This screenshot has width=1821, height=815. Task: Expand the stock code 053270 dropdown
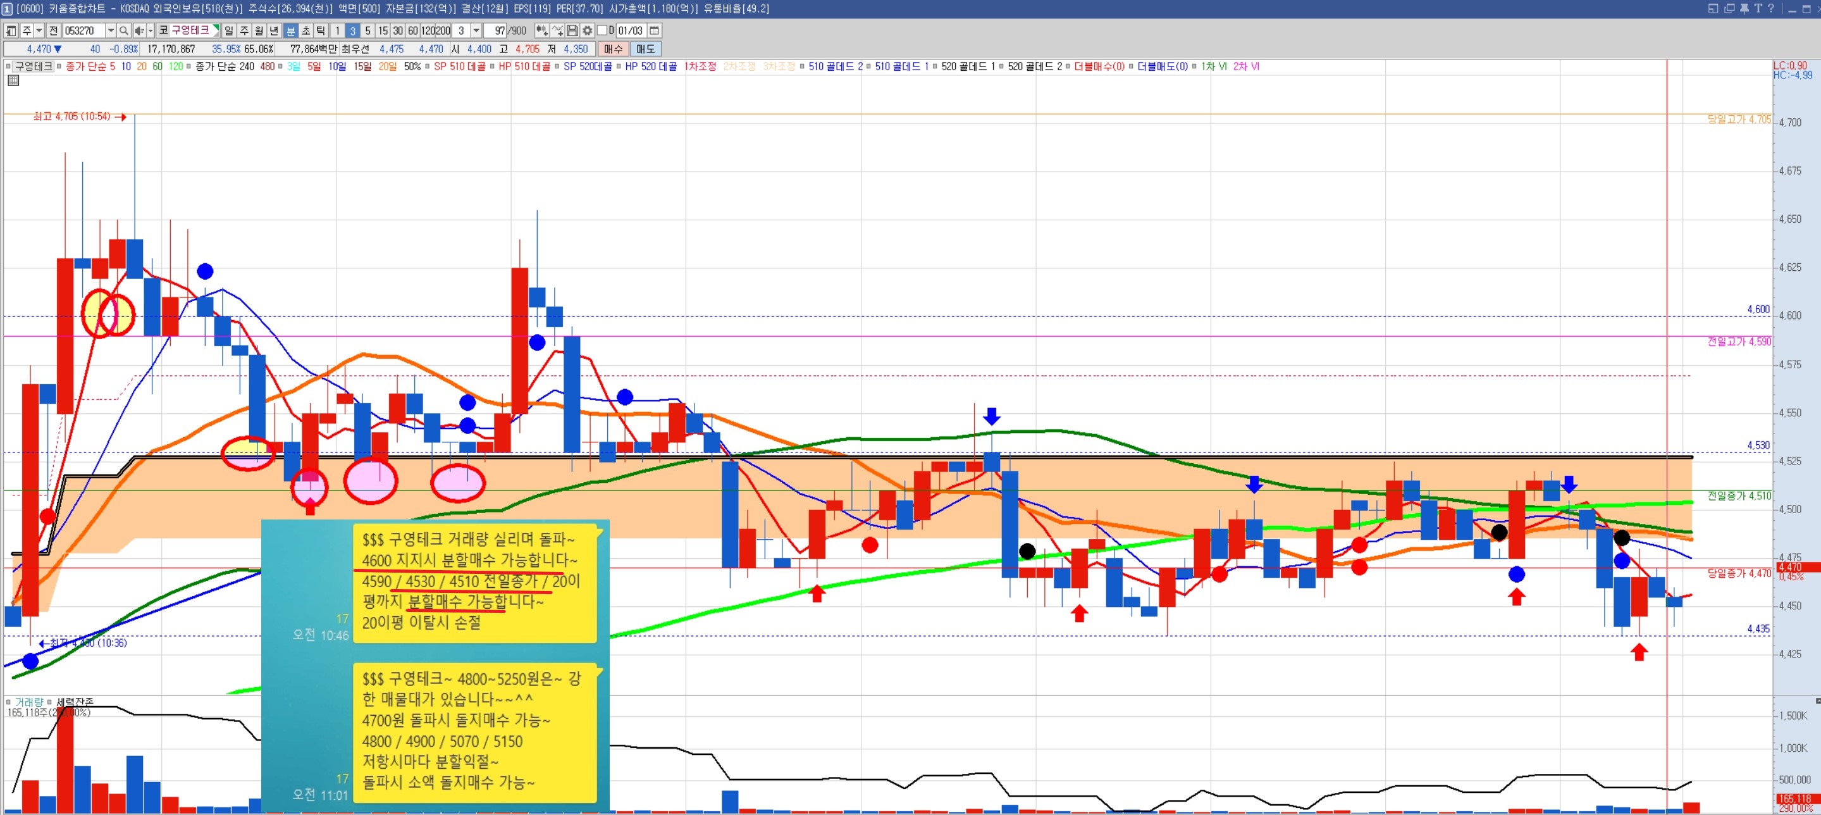click(x=110, y=30)
